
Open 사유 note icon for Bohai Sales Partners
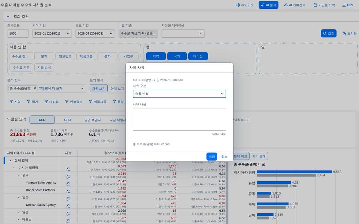pos(68,191)
